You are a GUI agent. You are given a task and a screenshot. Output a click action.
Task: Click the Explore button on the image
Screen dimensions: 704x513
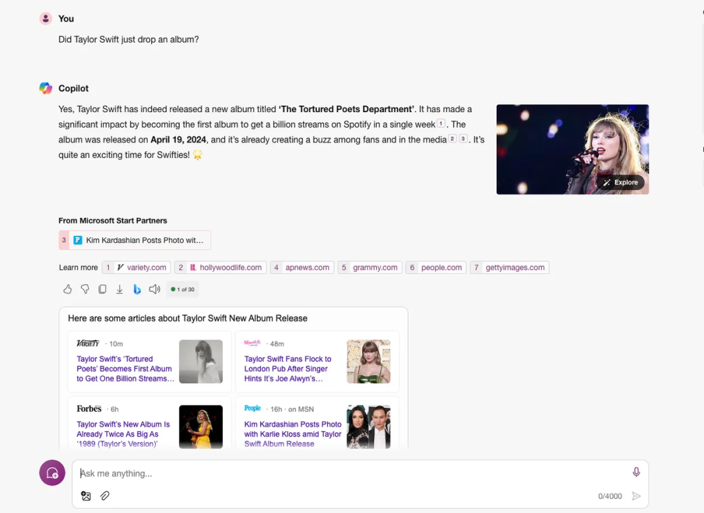621,183
